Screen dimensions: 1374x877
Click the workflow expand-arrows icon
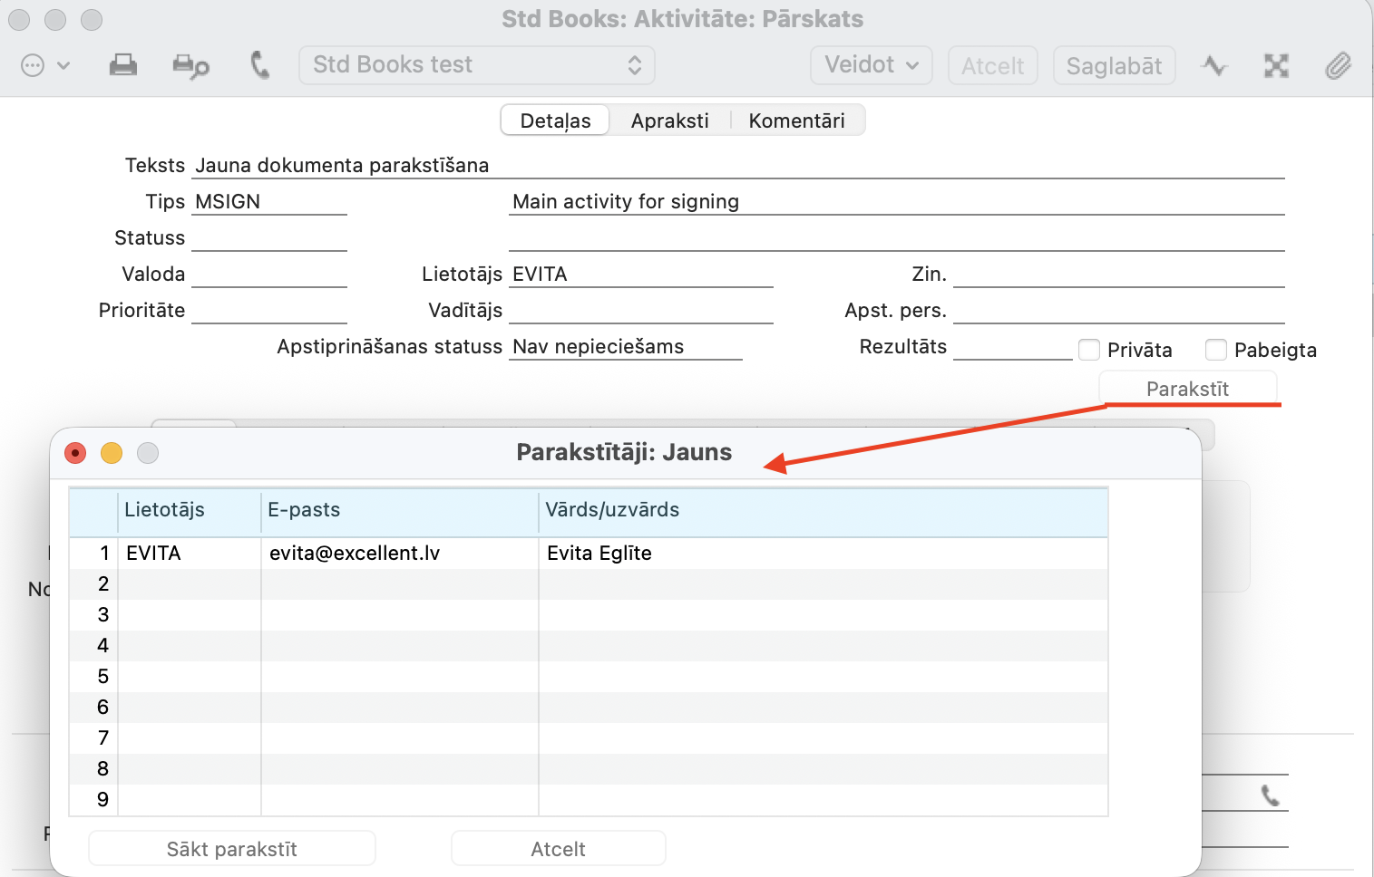(x=1276, y=65)
